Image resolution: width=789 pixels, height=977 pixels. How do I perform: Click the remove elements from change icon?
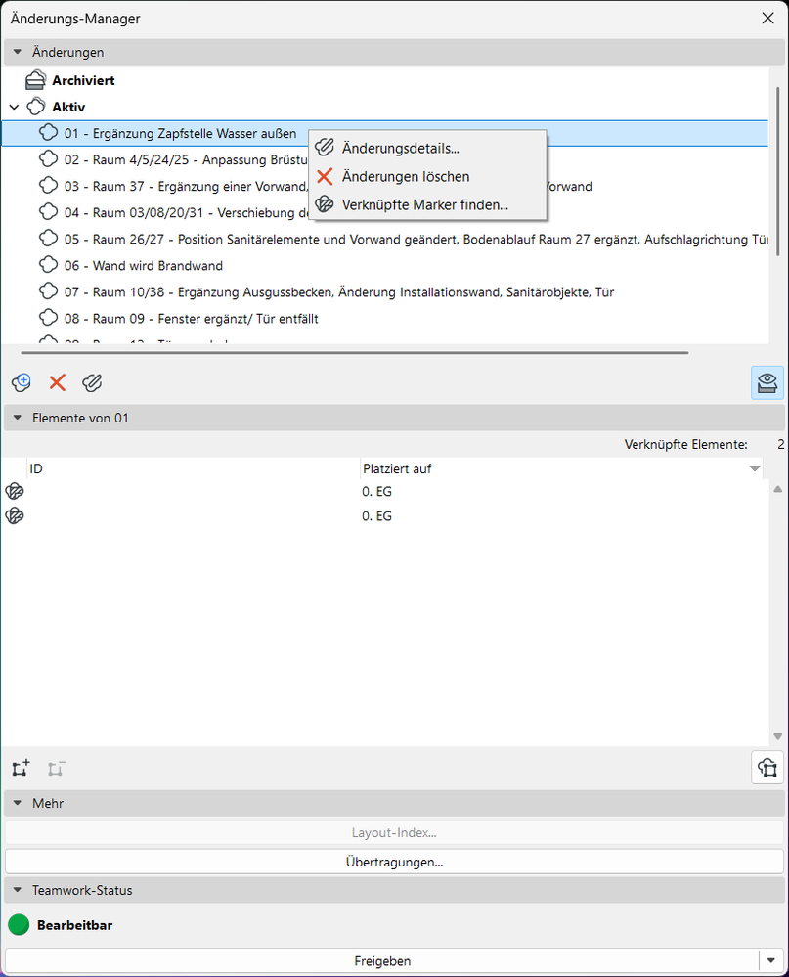[57, 769]
